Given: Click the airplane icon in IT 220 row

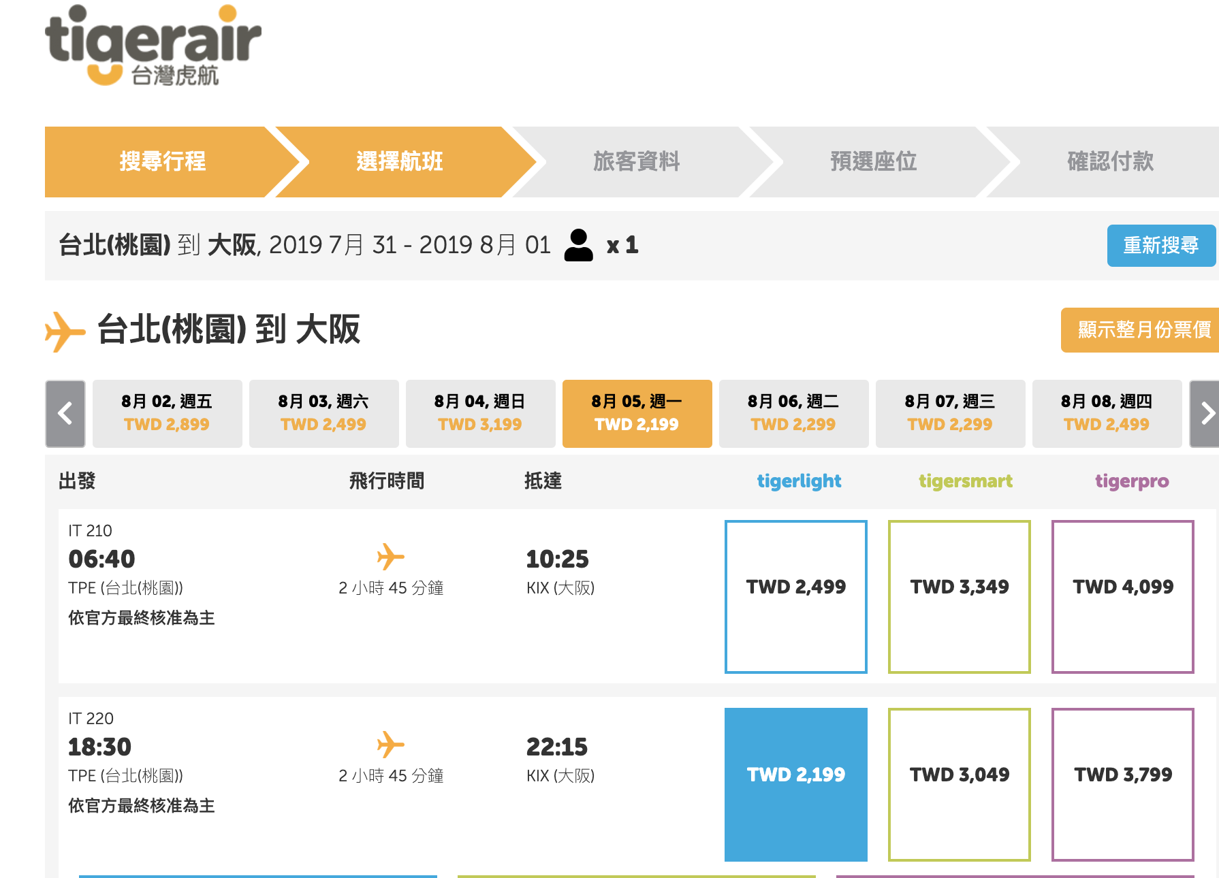Looking at the screenshot, I should (391, 745).
